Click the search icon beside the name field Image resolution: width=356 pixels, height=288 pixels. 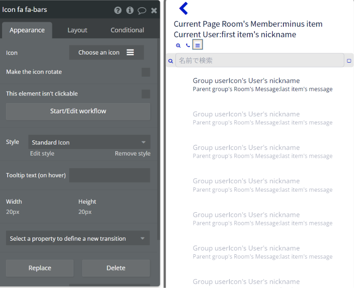pyautogui.click(x=171, y=61)
